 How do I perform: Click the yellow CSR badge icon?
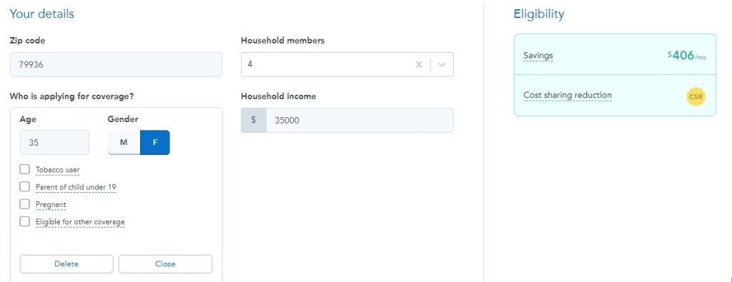tap(696, 97)
